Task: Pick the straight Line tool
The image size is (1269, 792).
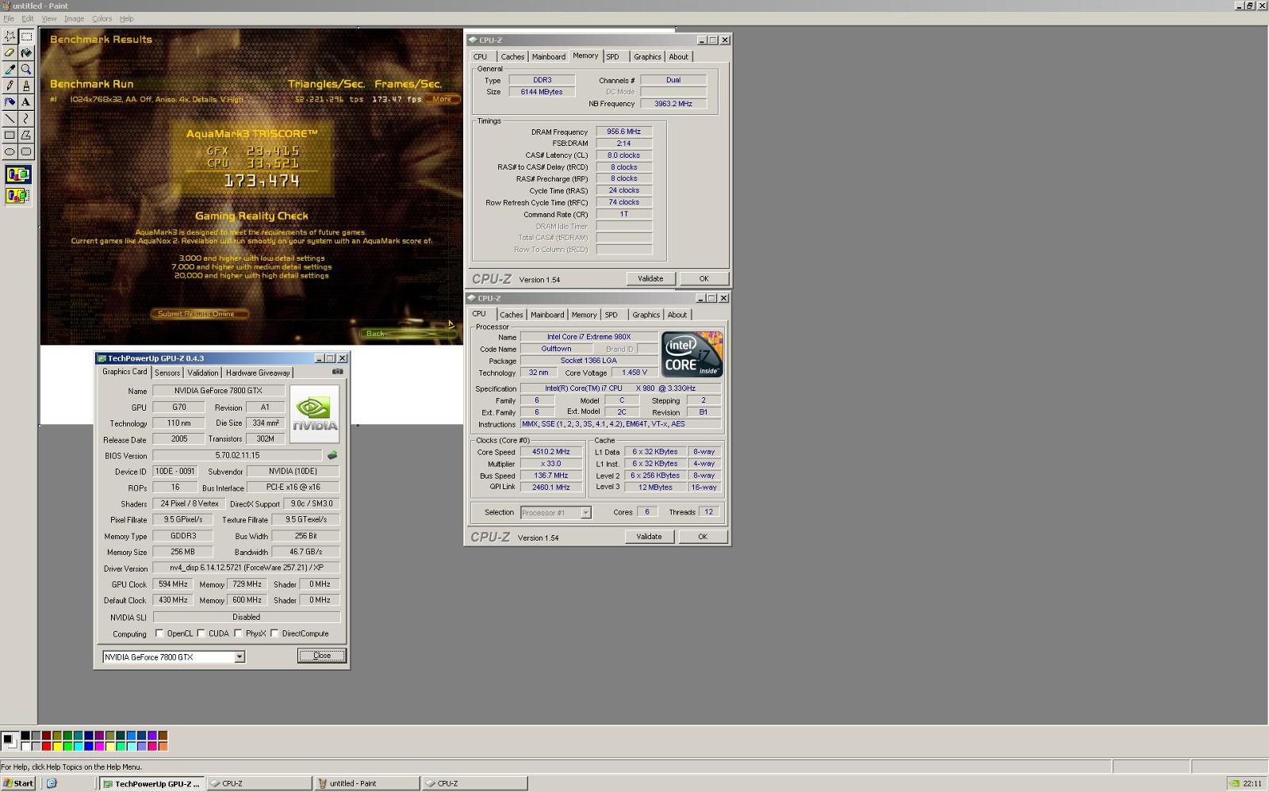Action: [x=10, y=118]
